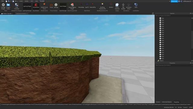Launch the Model Rigging Plugin
The height and width of the screenshot is (109, 193).
(x=72, y=6)
